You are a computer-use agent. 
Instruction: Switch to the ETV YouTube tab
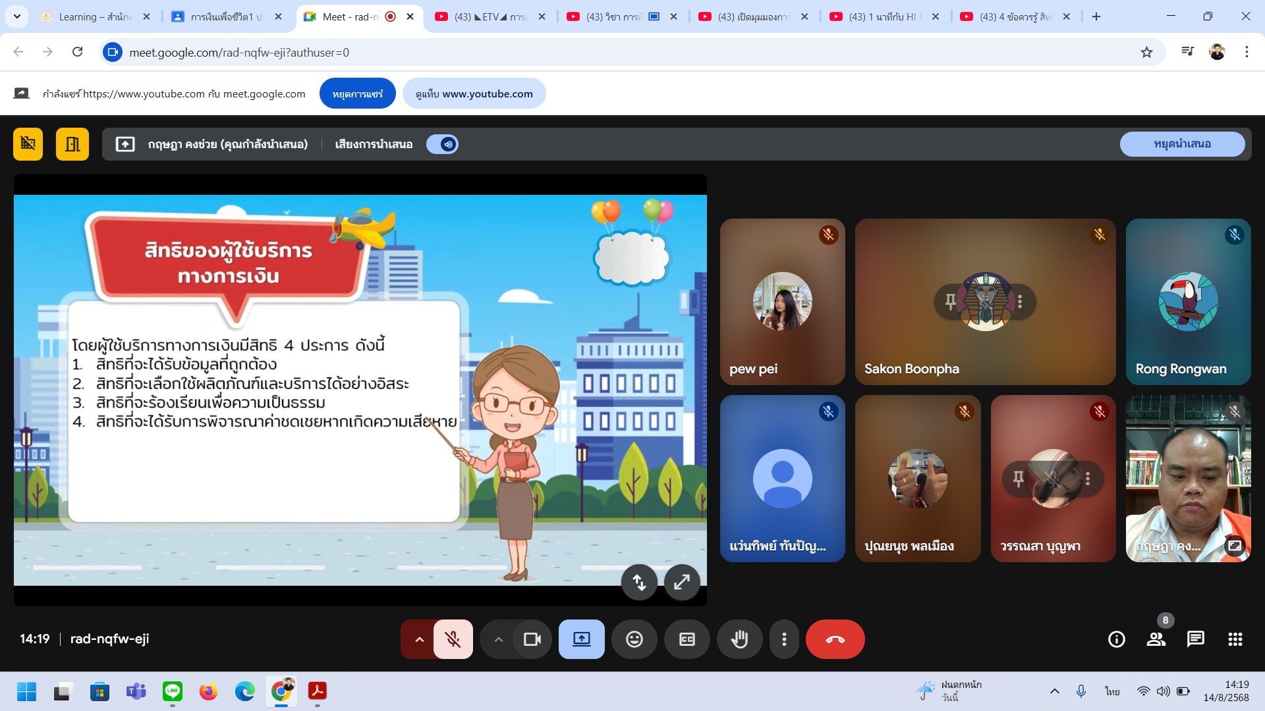coord(491,16)
